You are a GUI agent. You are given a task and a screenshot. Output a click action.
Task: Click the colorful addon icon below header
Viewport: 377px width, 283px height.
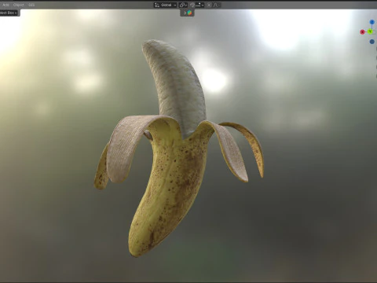click(189, 13)
